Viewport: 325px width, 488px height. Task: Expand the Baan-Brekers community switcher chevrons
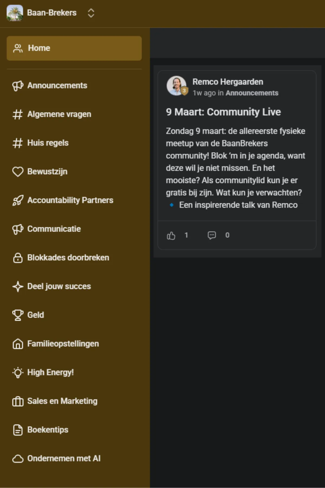point(91,13)
